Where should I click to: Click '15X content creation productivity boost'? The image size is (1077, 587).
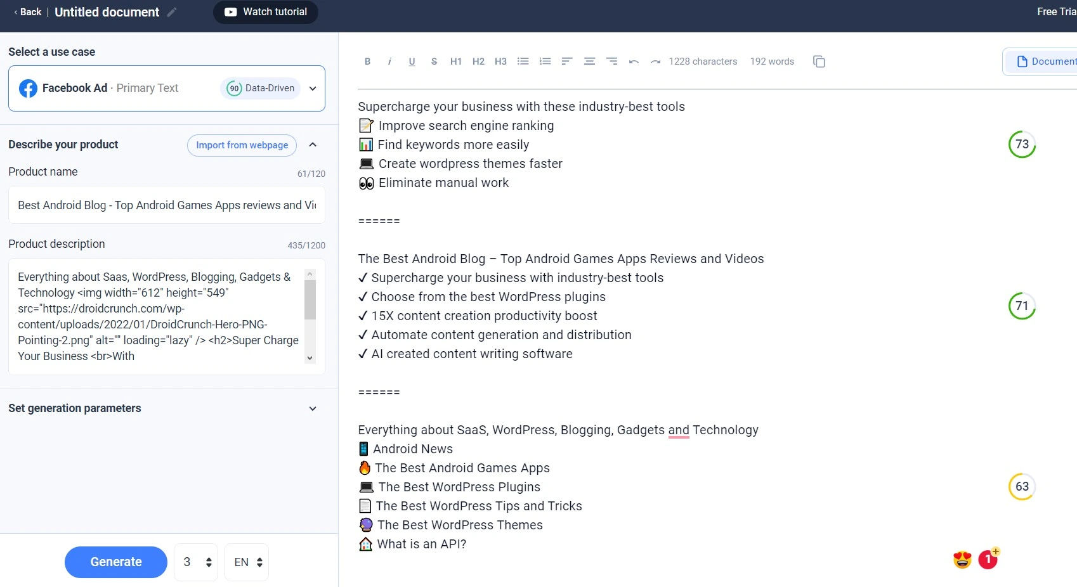click(x=484, y=316)
